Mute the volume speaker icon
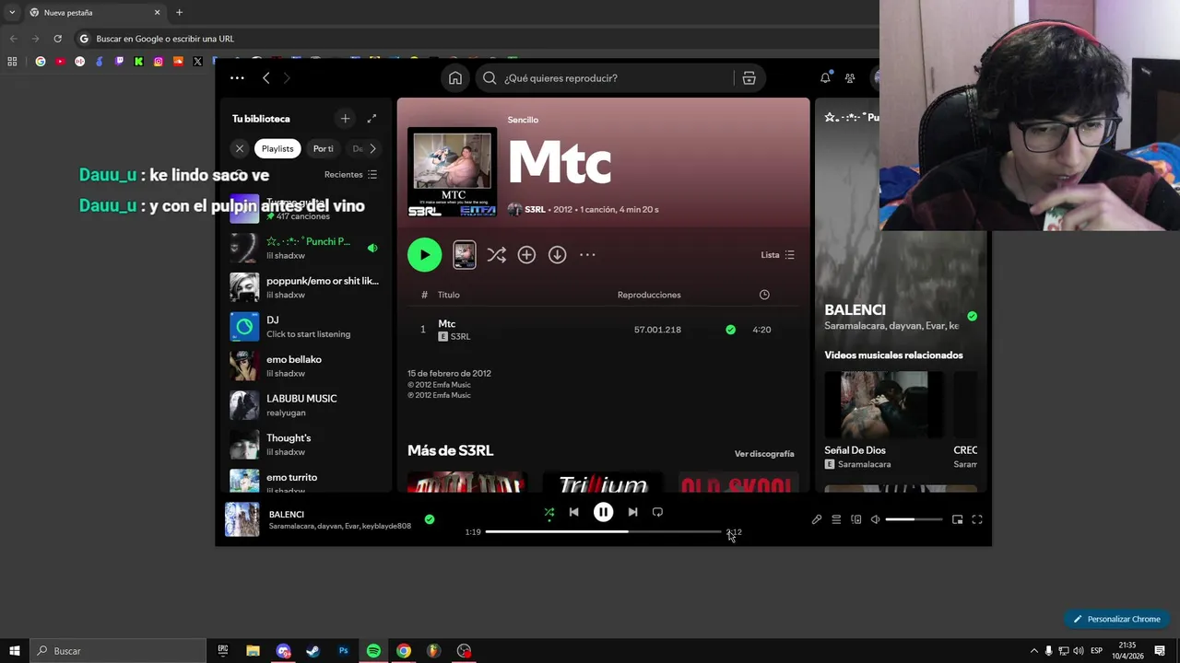1180x663 pixels. pyautogui.click(x=875, y=519)
